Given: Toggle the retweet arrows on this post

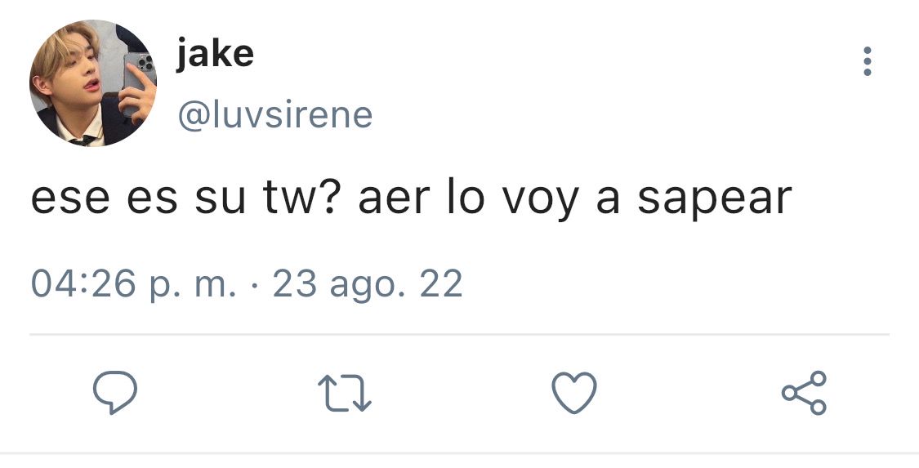Looking at the screenshot, I should [x=345, y=393].
